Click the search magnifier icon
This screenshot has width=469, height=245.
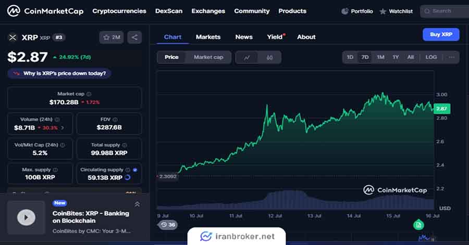(x=427, y=11)
